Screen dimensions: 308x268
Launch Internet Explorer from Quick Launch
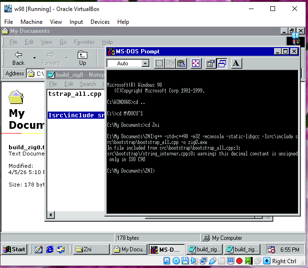50,249
